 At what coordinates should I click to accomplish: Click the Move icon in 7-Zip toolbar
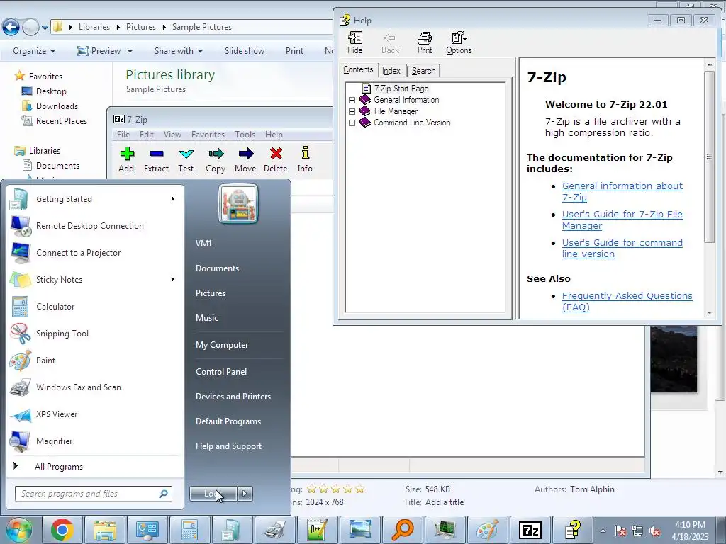click(245, 159)
